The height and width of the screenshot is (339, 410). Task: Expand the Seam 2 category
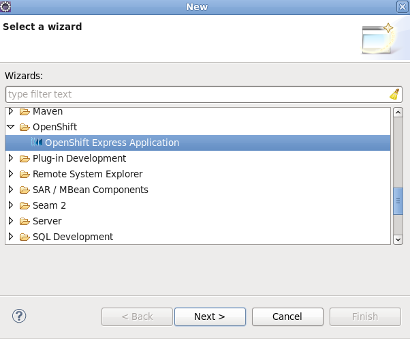click(11, 205)
